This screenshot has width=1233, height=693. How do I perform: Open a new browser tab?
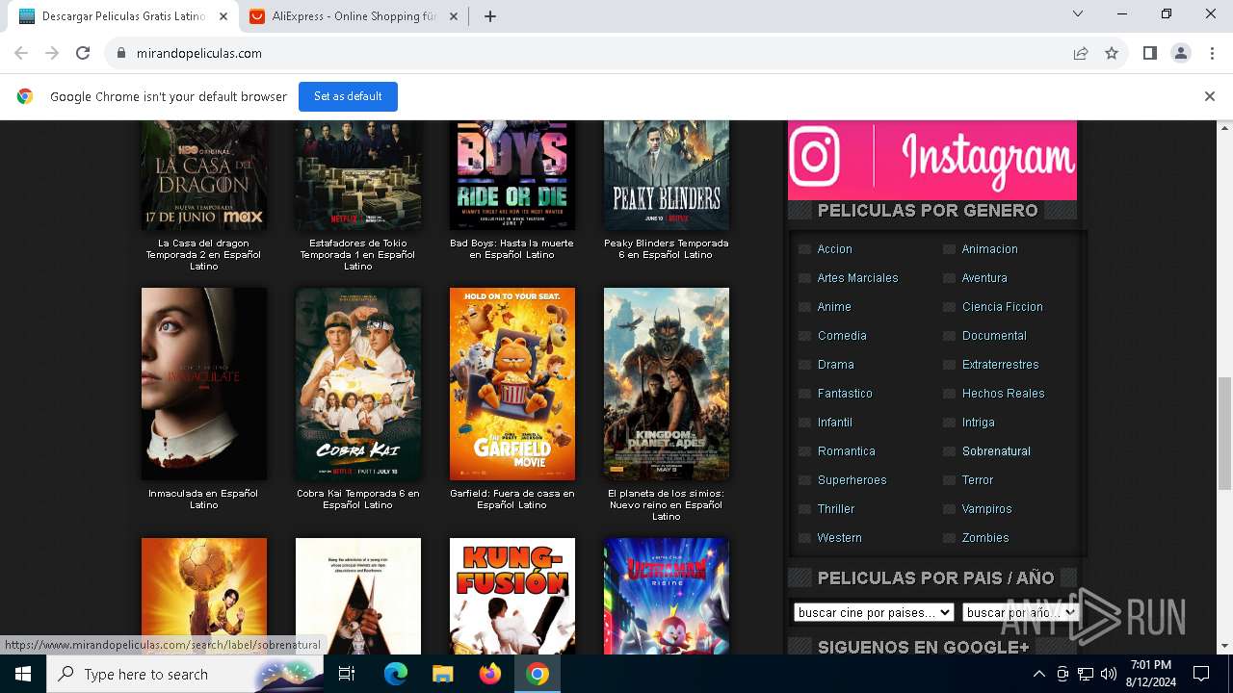[490, 16]
